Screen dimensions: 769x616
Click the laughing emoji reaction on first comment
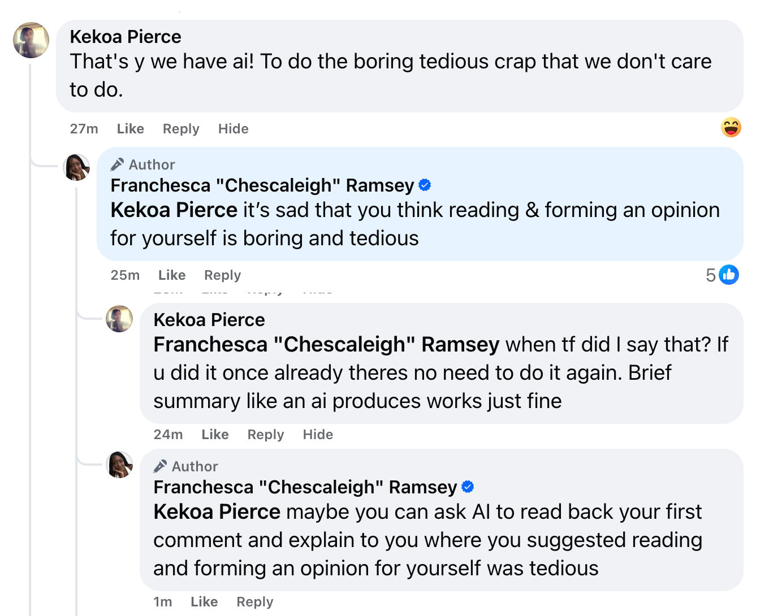(731, 127)
